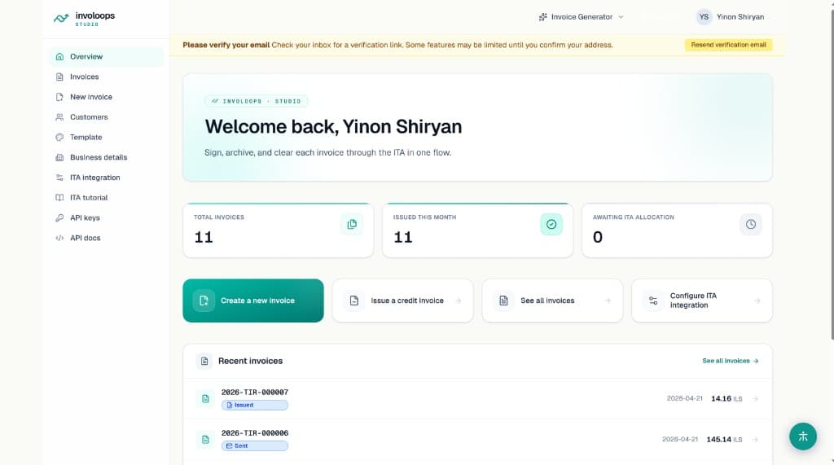Open Invoices in the sidebar
This screenshot has width=834, height=465.
click(x=107, y=77)
